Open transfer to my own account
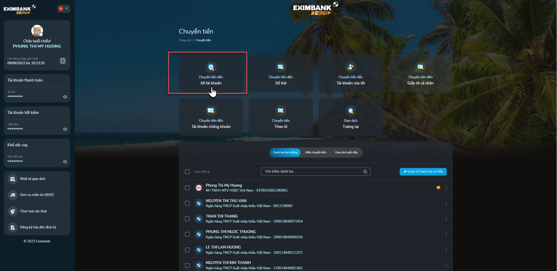Viewport: 557px width, 271px height. coord(350,73)
